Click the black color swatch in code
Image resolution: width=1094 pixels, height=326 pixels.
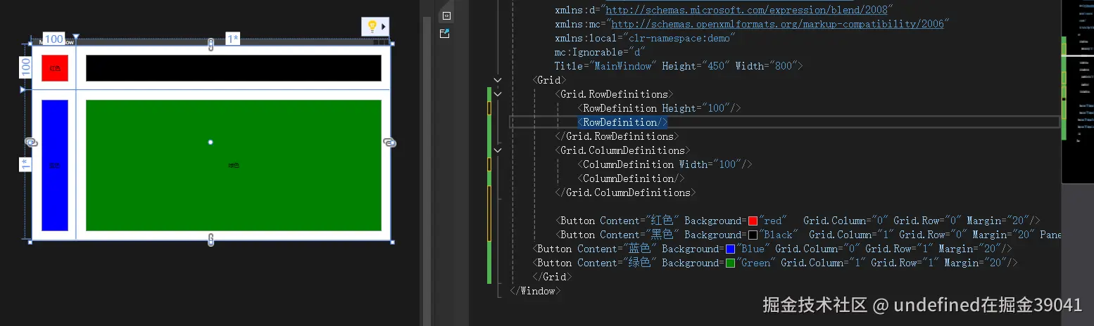pos(753,235)
